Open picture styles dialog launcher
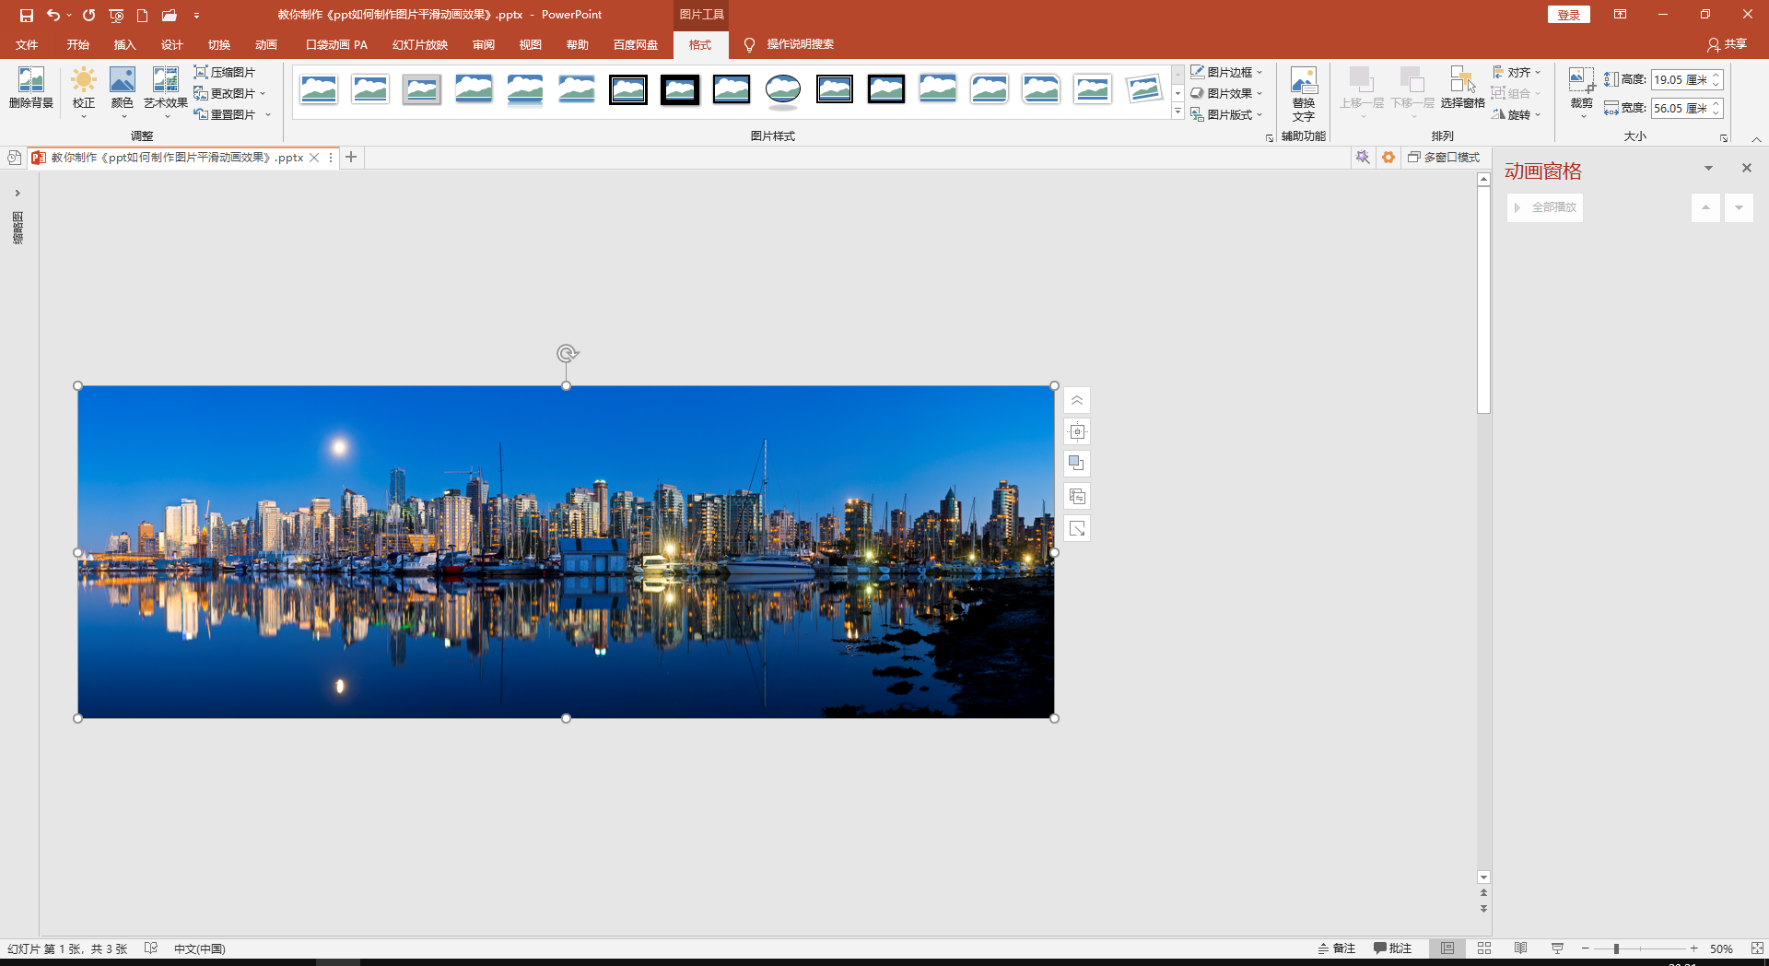 tap(1270, 138)
